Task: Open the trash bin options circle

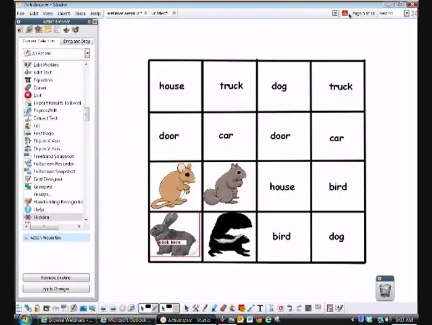Action: point(380,279)
